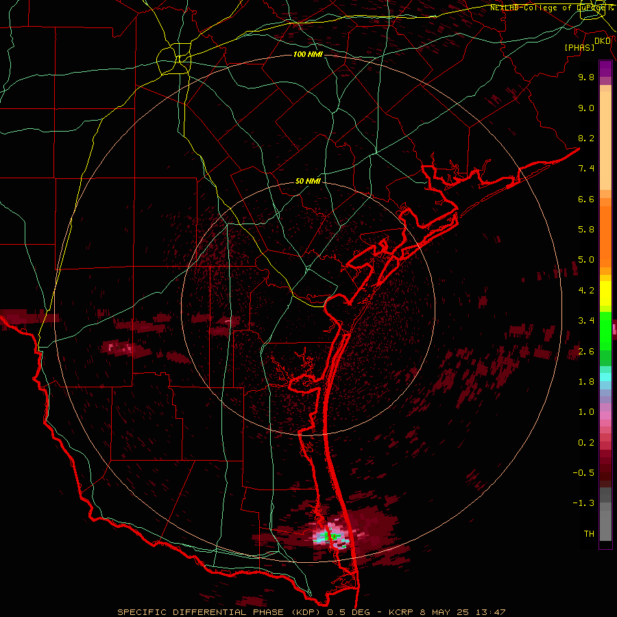This screenshot has height=617, width=617.
Task: Click the 8.2 value on the color scale
Action: (x=586, y=138)
